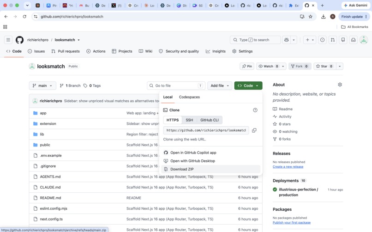Open the AGENTS.md file
The width and height of the screenshot is (372, 232).
pos(50,177)
